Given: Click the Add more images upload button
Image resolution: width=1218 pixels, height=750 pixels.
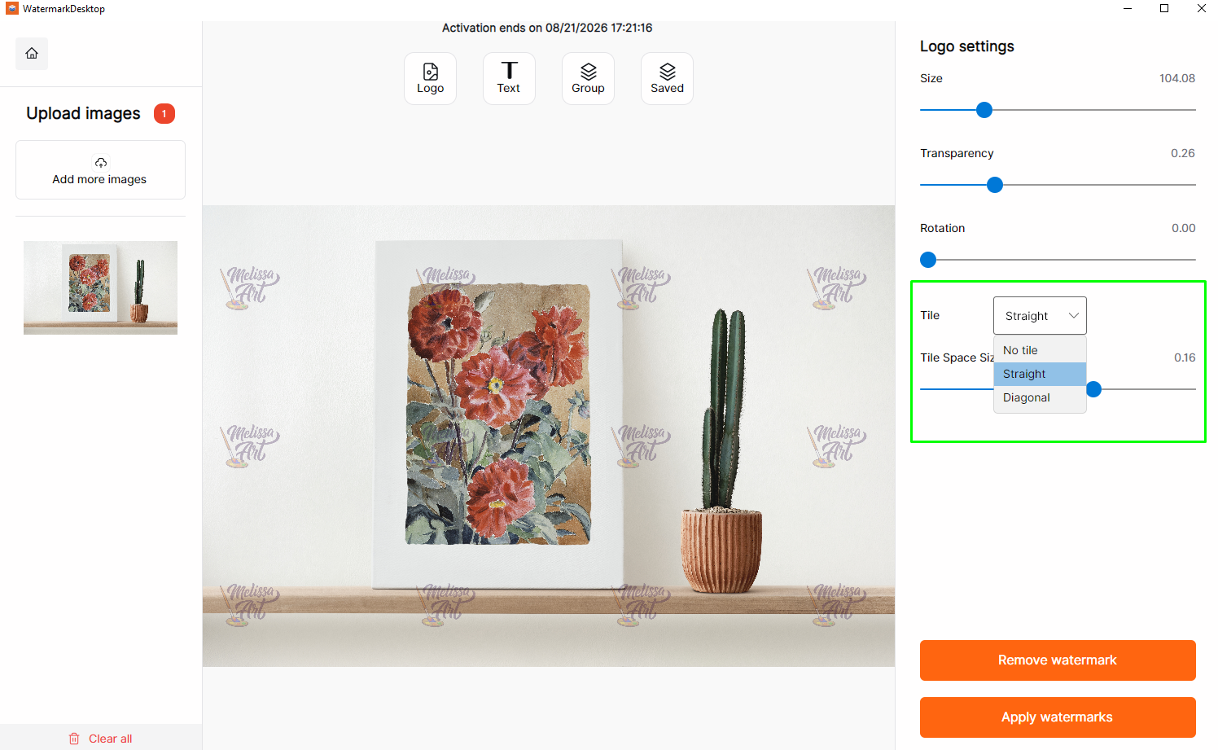Looking at the screenshot, I should point(100,169).
